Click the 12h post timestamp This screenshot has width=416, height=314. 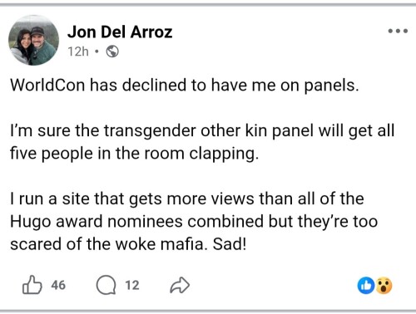[78, 52]
